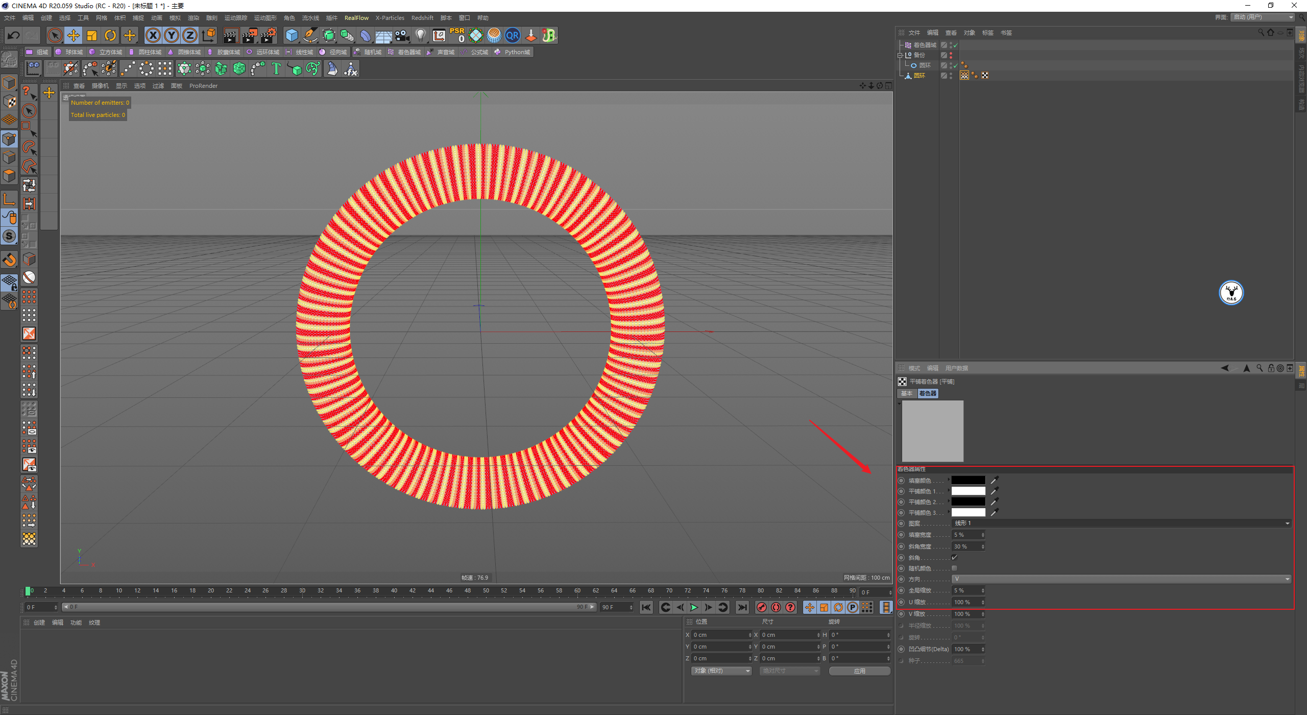Add a Cube primitive object
The width and height of the screenshot is (1307, 715).
coord(292,35)
